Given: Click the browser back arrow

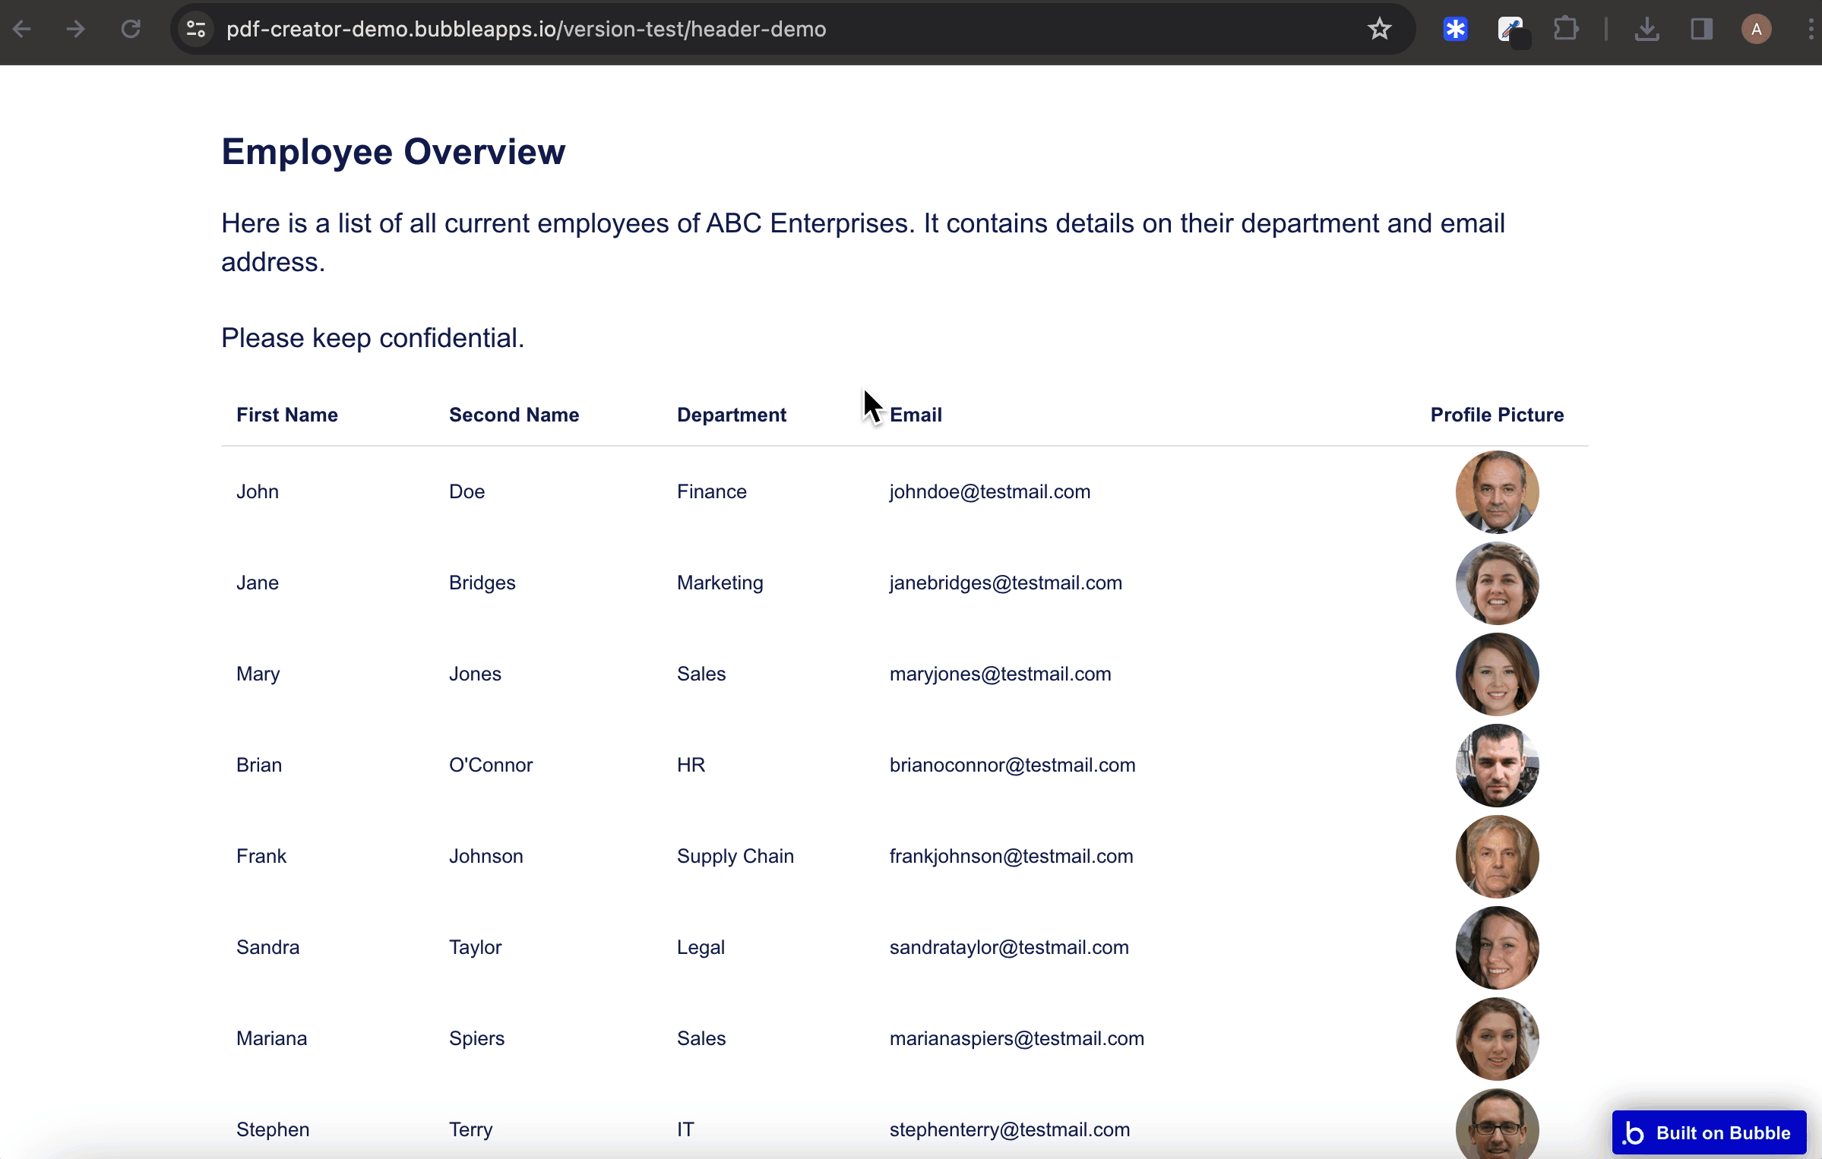Looking at the screenshot, I should point(22,30).
